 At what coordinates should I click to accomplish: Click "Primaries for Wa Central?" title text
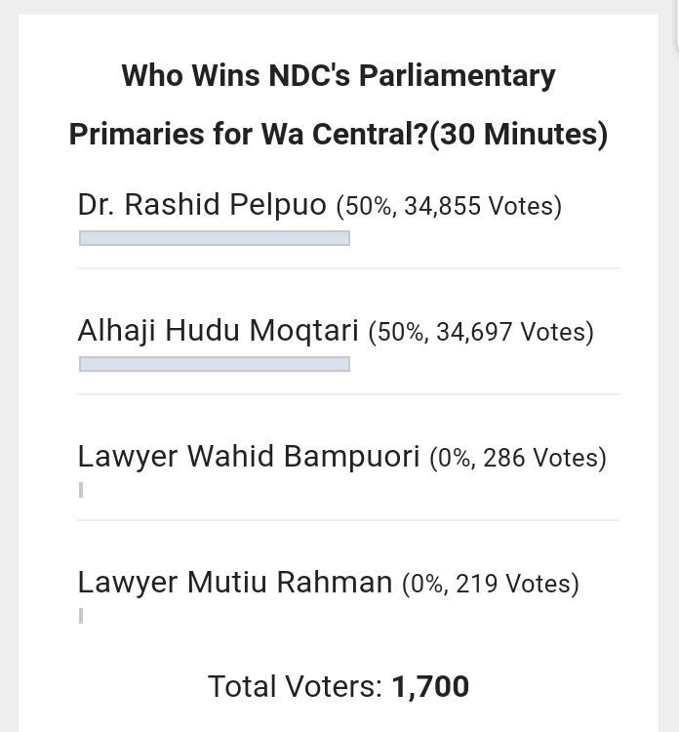pos(248,133)
